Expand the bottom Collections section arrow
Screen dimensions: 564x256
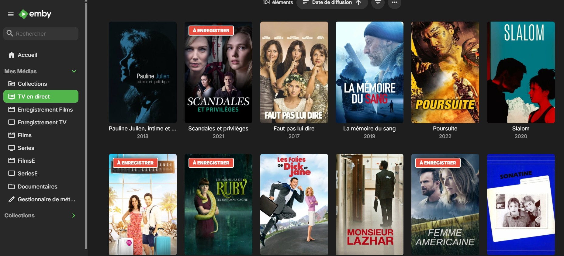tap(74, 216)
